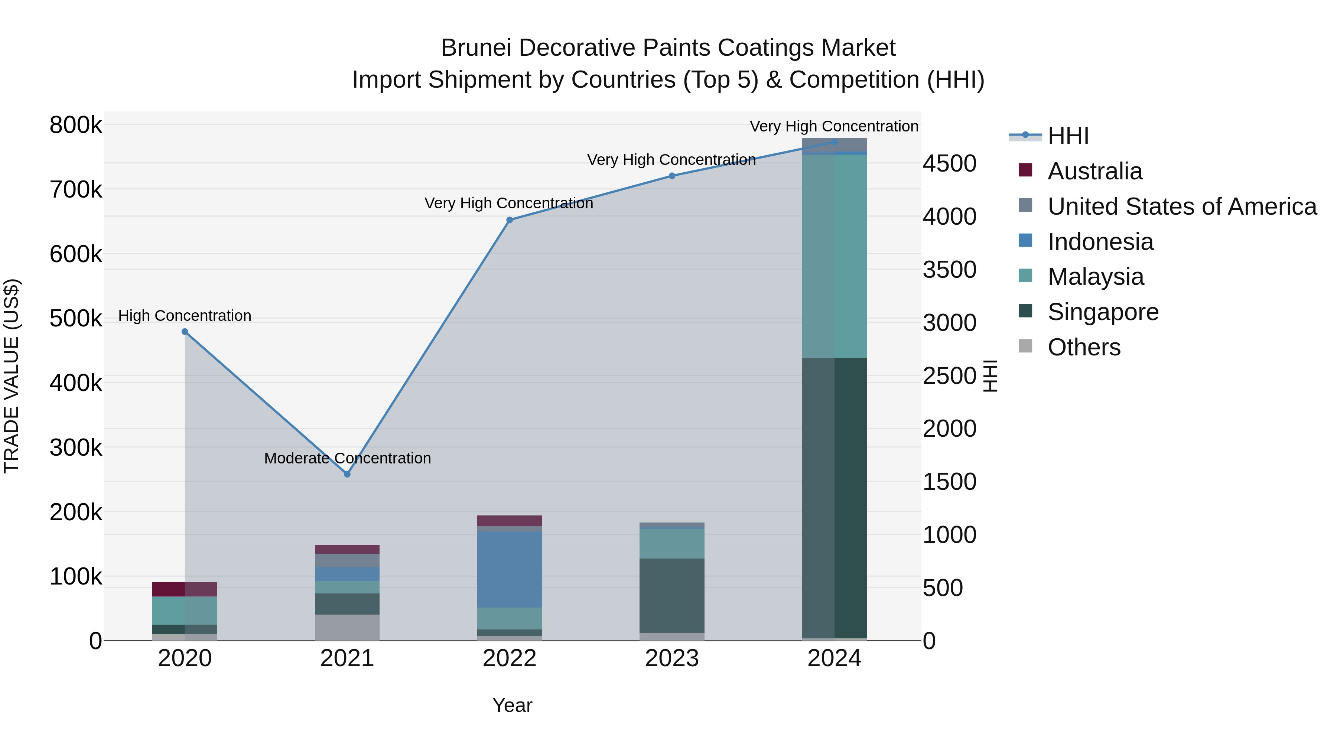Click the Malaysia teal legend swatch
Image resolution: width=1337 pixels, height=752 pixels.
[1025, 276]
